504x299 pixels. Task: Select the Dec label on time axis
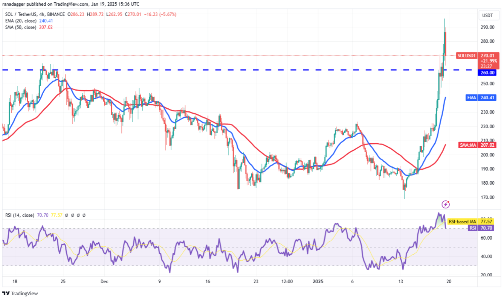[x=105, y=281]
